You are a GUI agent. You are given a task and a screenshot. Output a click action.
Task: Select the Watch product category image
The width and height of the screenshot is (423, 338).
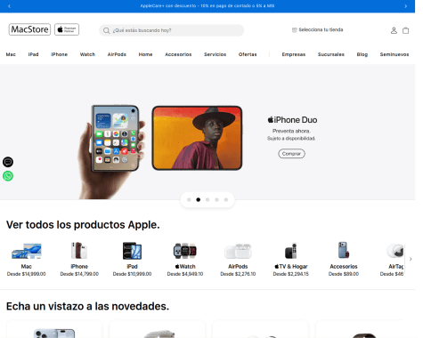(x=185, y=251)
